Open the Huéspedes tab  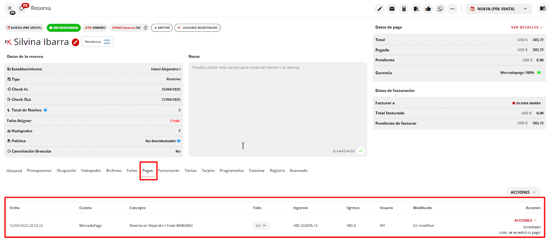click(x=91, y=171)
